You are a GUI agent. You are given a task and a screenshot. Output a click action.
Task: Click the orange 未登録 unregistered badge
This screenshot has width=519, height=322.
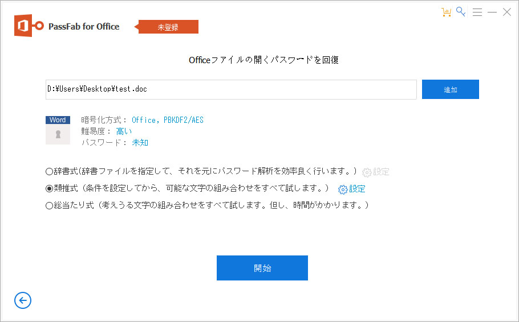pos(169,27)
